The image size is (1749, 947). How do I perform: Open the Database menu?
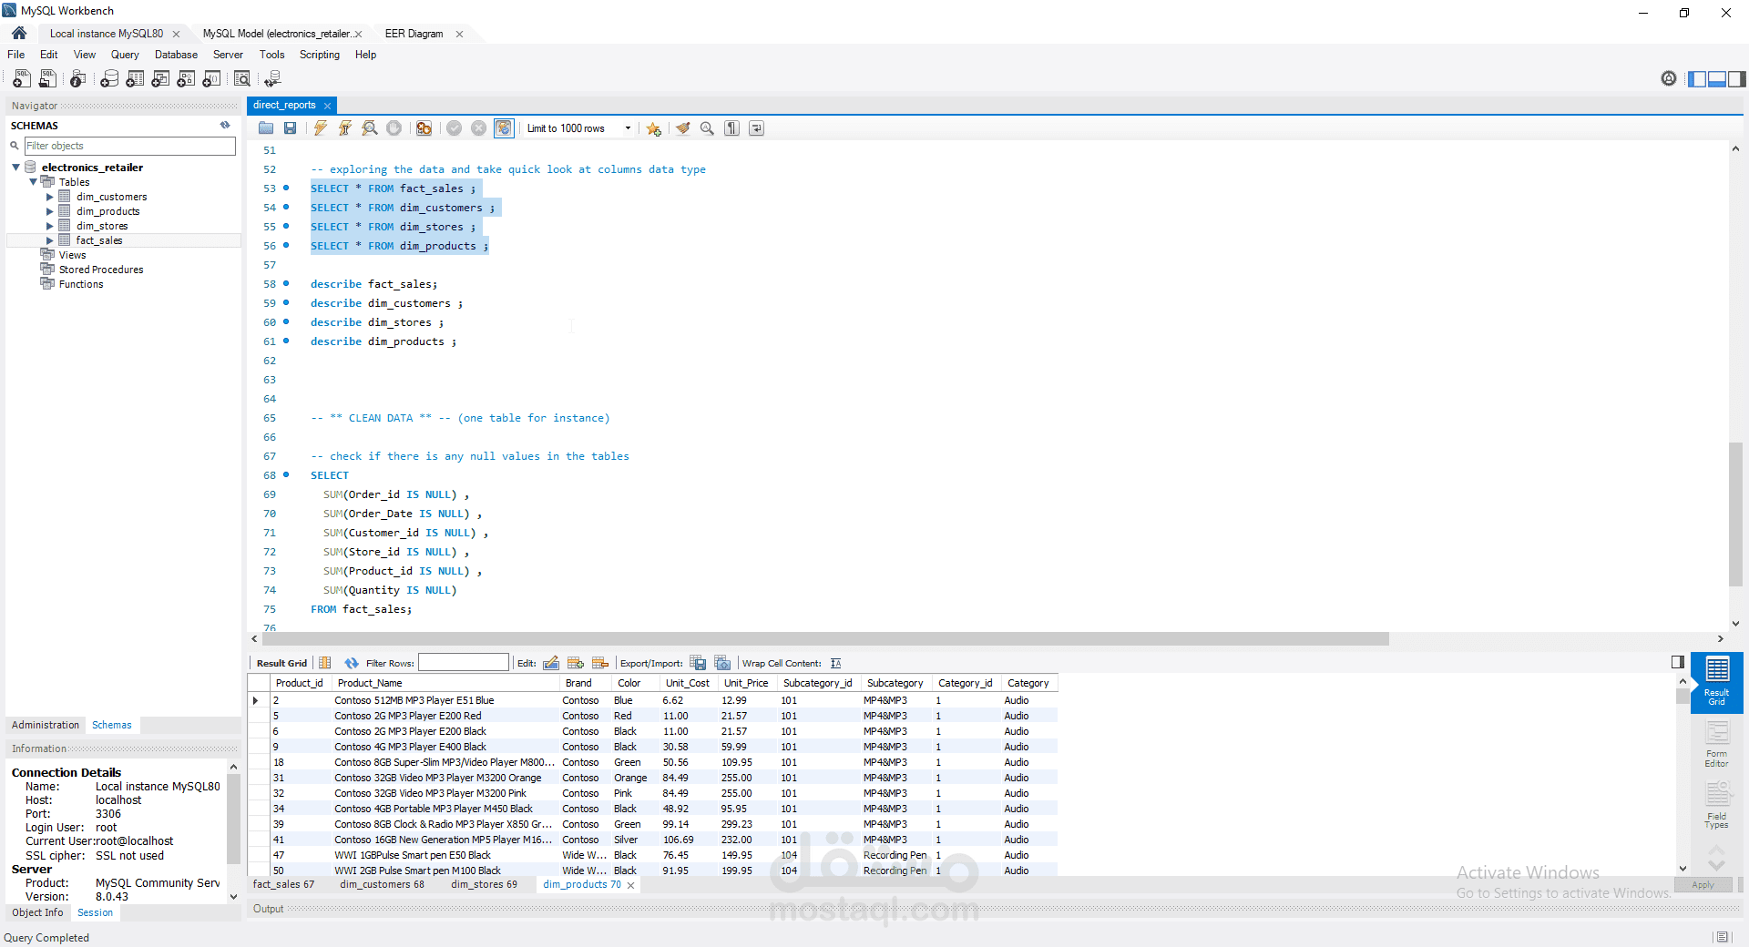click(176, 55)
